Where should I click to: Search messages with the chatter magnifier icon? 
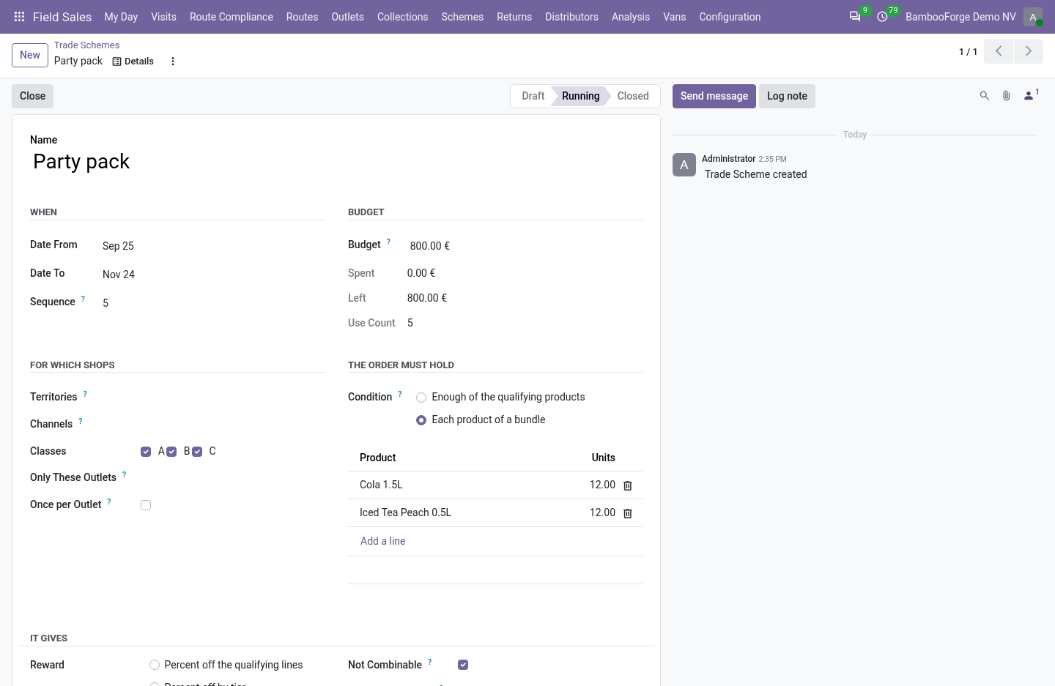(985, 96)
